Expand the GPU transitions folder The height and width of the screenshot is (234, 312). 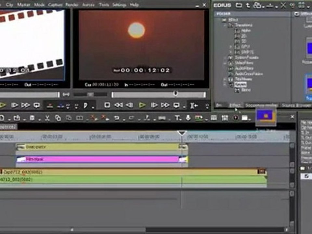tap(231, 47)
